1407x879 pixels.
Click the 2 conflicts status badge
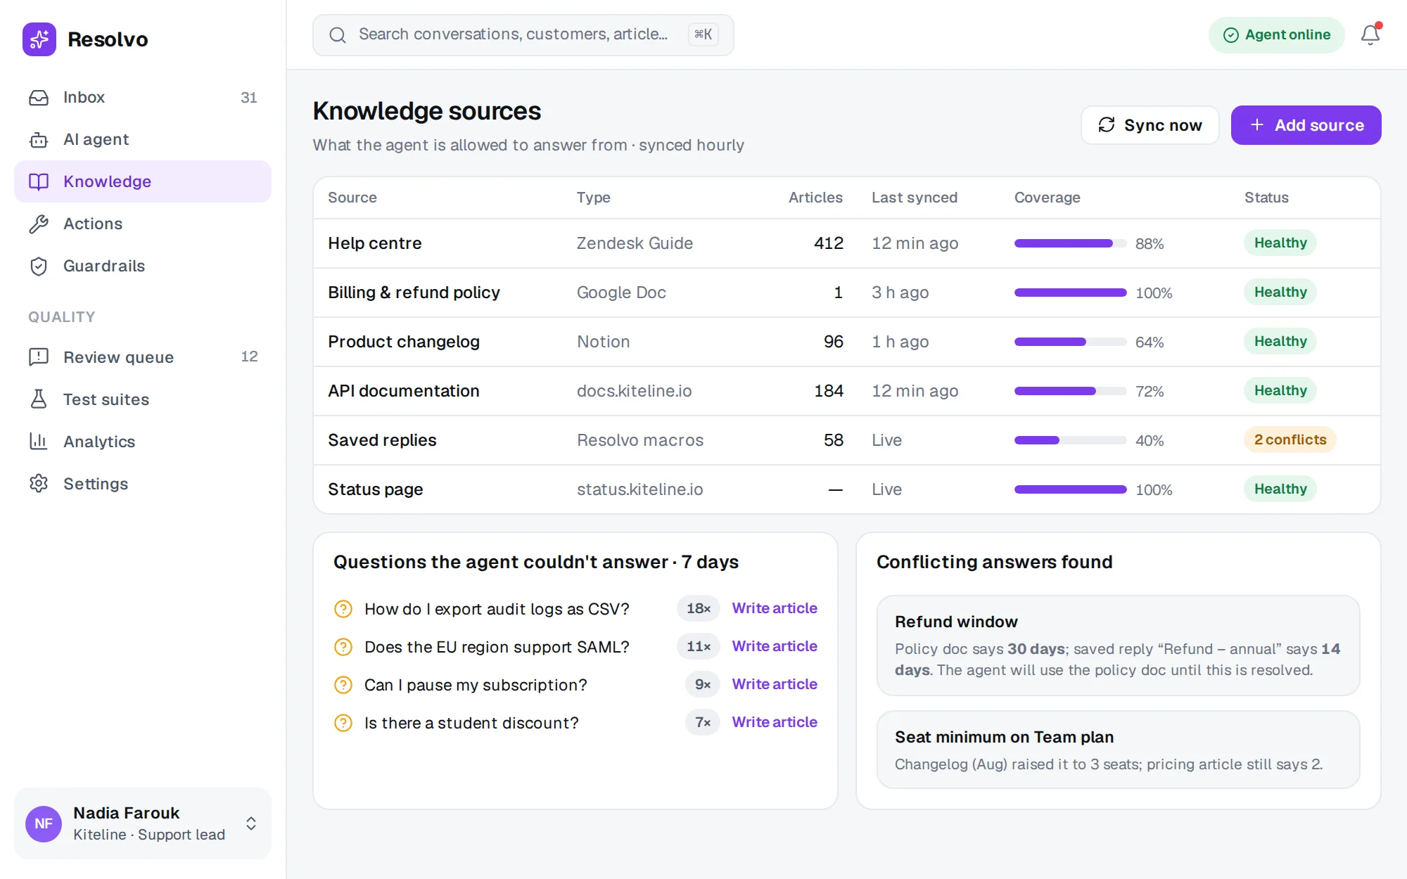tap(1290, 440)
